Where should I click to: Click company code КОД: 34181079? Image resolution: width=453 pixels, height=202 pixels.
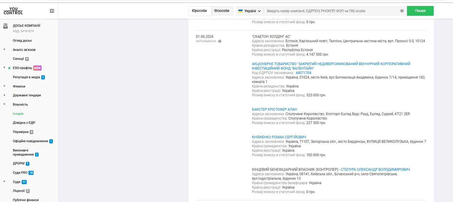(x=23, y=31)
